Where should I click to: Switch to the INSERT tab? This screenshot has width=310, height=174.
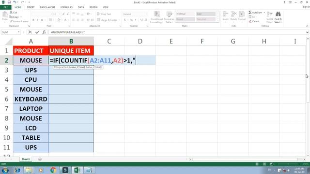tap(31, 7)
